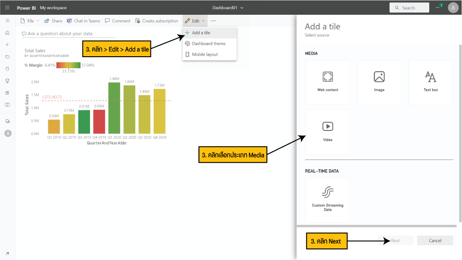Viewport: 462px width, 260px height.
Task: Select the Text box media tile
Action: coord(431,83)
